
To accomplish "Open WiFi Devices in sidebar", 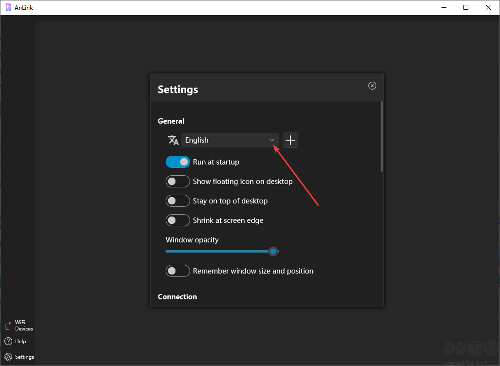I will pos(19,326).
